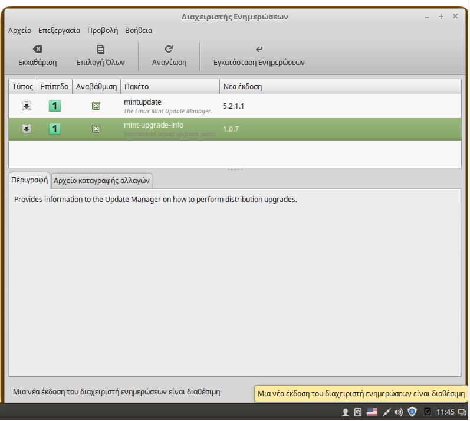Maximize the Διαχειριστής Ενημερώσεων window

[441, 17]
